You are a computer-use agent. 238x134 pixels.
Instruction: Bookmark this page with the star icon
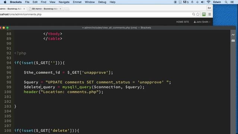click(198, 14)
